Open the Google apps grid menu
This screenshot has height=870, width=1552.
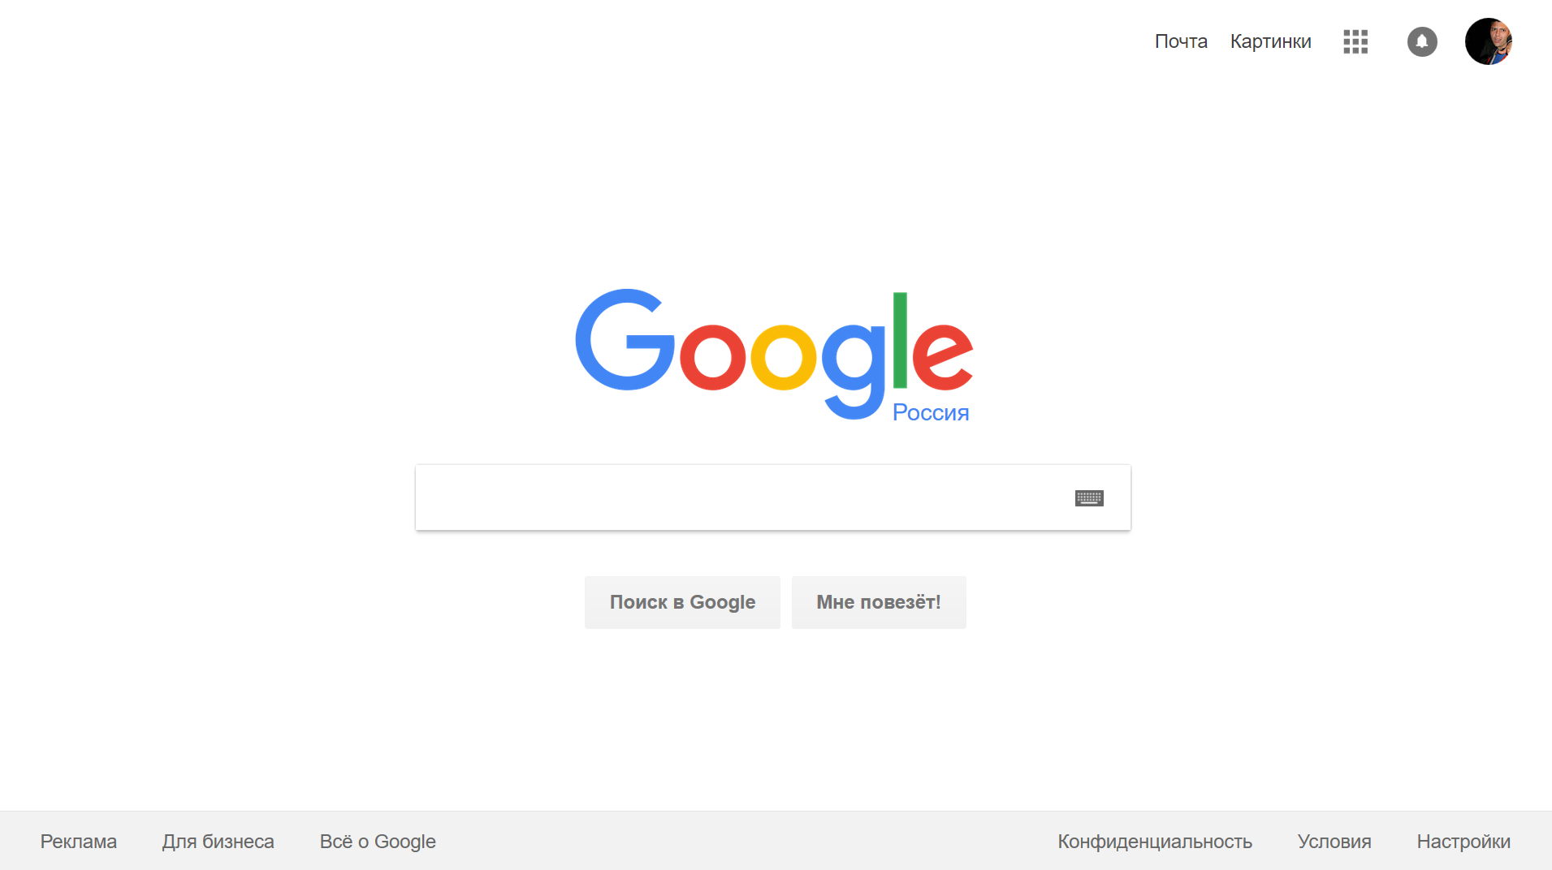pyautogui.click(x=1355, y=41)
